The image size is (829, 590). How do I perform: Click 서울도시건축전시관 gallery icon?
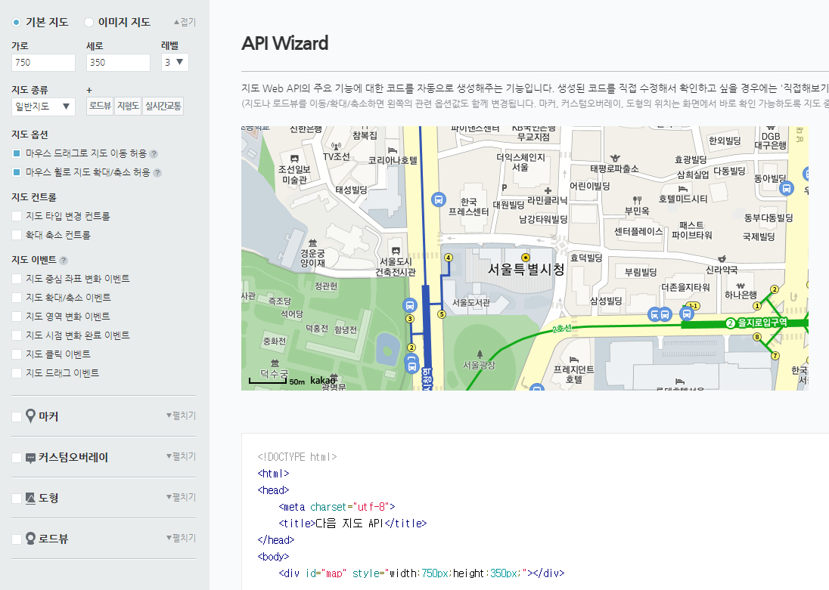[x=396, y=251]
